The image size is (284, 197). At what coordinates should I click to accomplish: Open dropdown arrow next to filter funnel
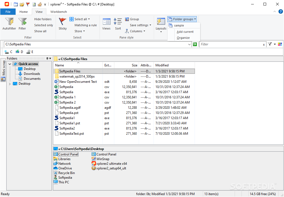[x=275, y=44]
